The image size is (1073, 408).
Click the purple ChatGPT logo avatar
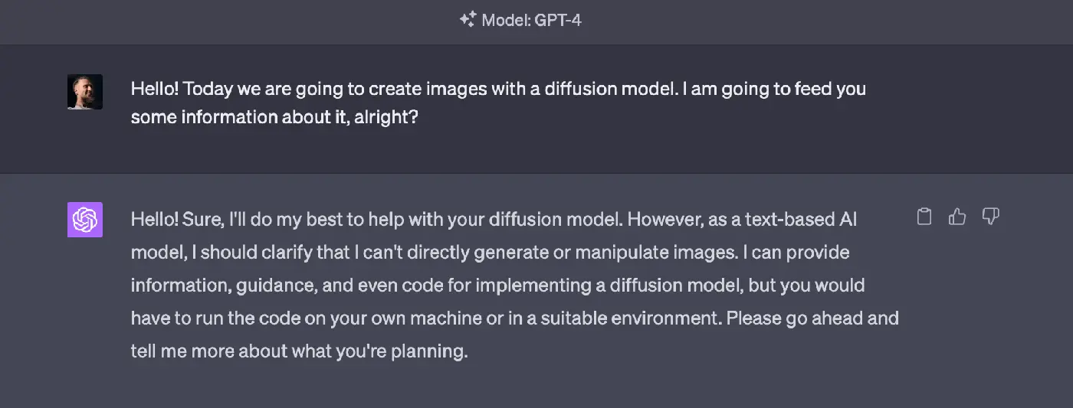[x=85, y=220]
